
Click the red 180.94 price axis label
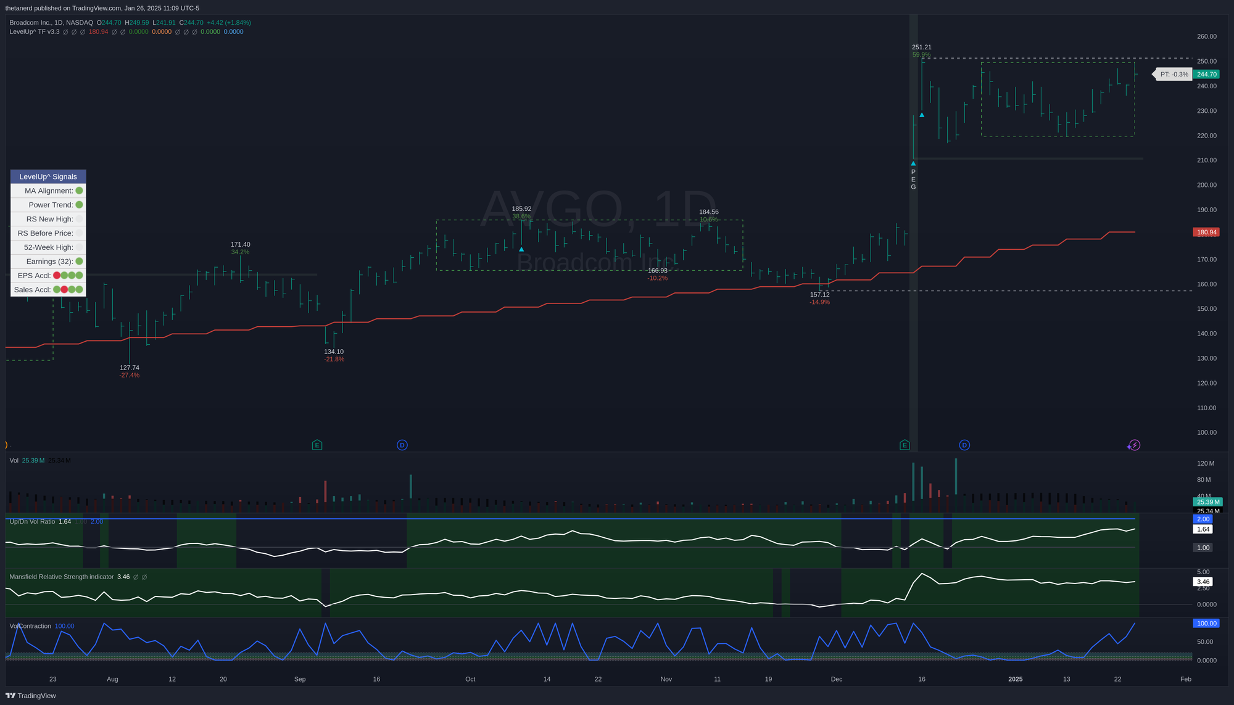click(x=1206, y=233)
